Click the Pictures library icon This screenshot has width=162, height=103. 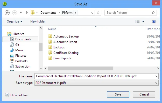point(12,56)
